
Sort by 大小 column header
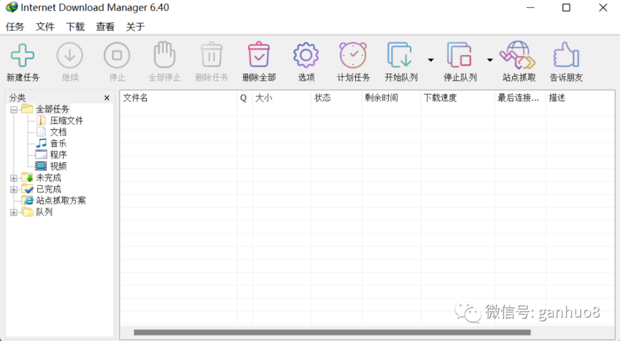pos(281,98)
